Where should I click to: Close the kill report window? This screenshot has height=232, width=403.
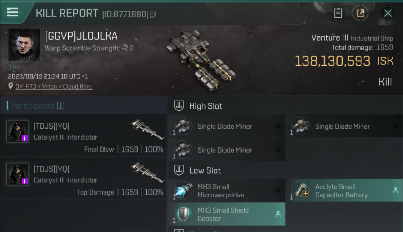point(388,13)
